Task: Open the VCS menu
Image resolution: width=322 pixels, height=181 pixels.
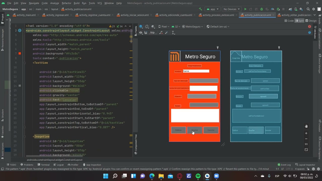Action: 99,3
